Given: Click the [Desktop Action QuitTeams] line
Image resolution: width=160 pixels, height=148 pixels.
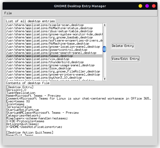Looking at the screenshot, I should click(x=30, y=133).
